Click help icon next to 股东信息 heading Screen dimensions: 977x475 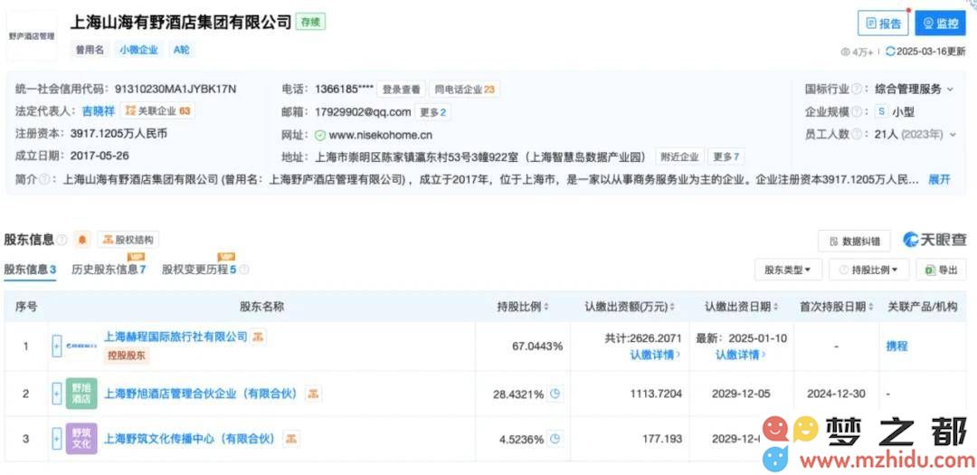[62, 240]
